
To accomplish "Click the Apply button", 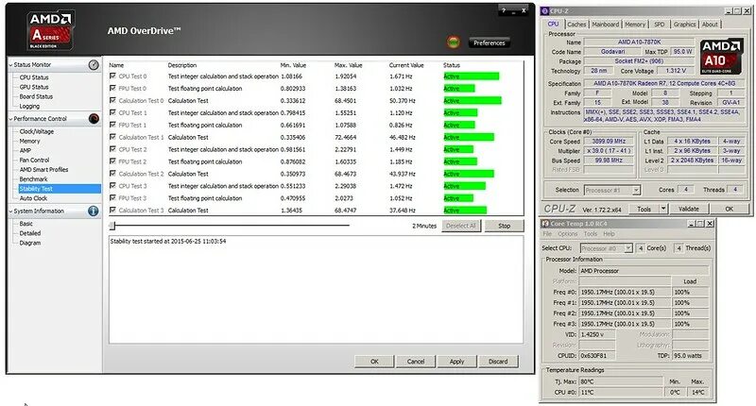I will coord(456,362).
